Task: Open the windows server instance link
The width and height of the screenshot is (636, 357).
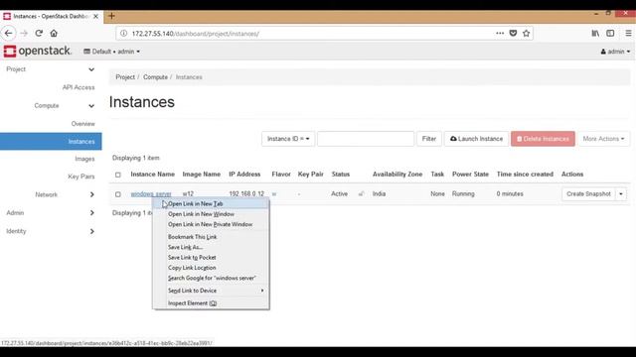Action: (151, 194)
